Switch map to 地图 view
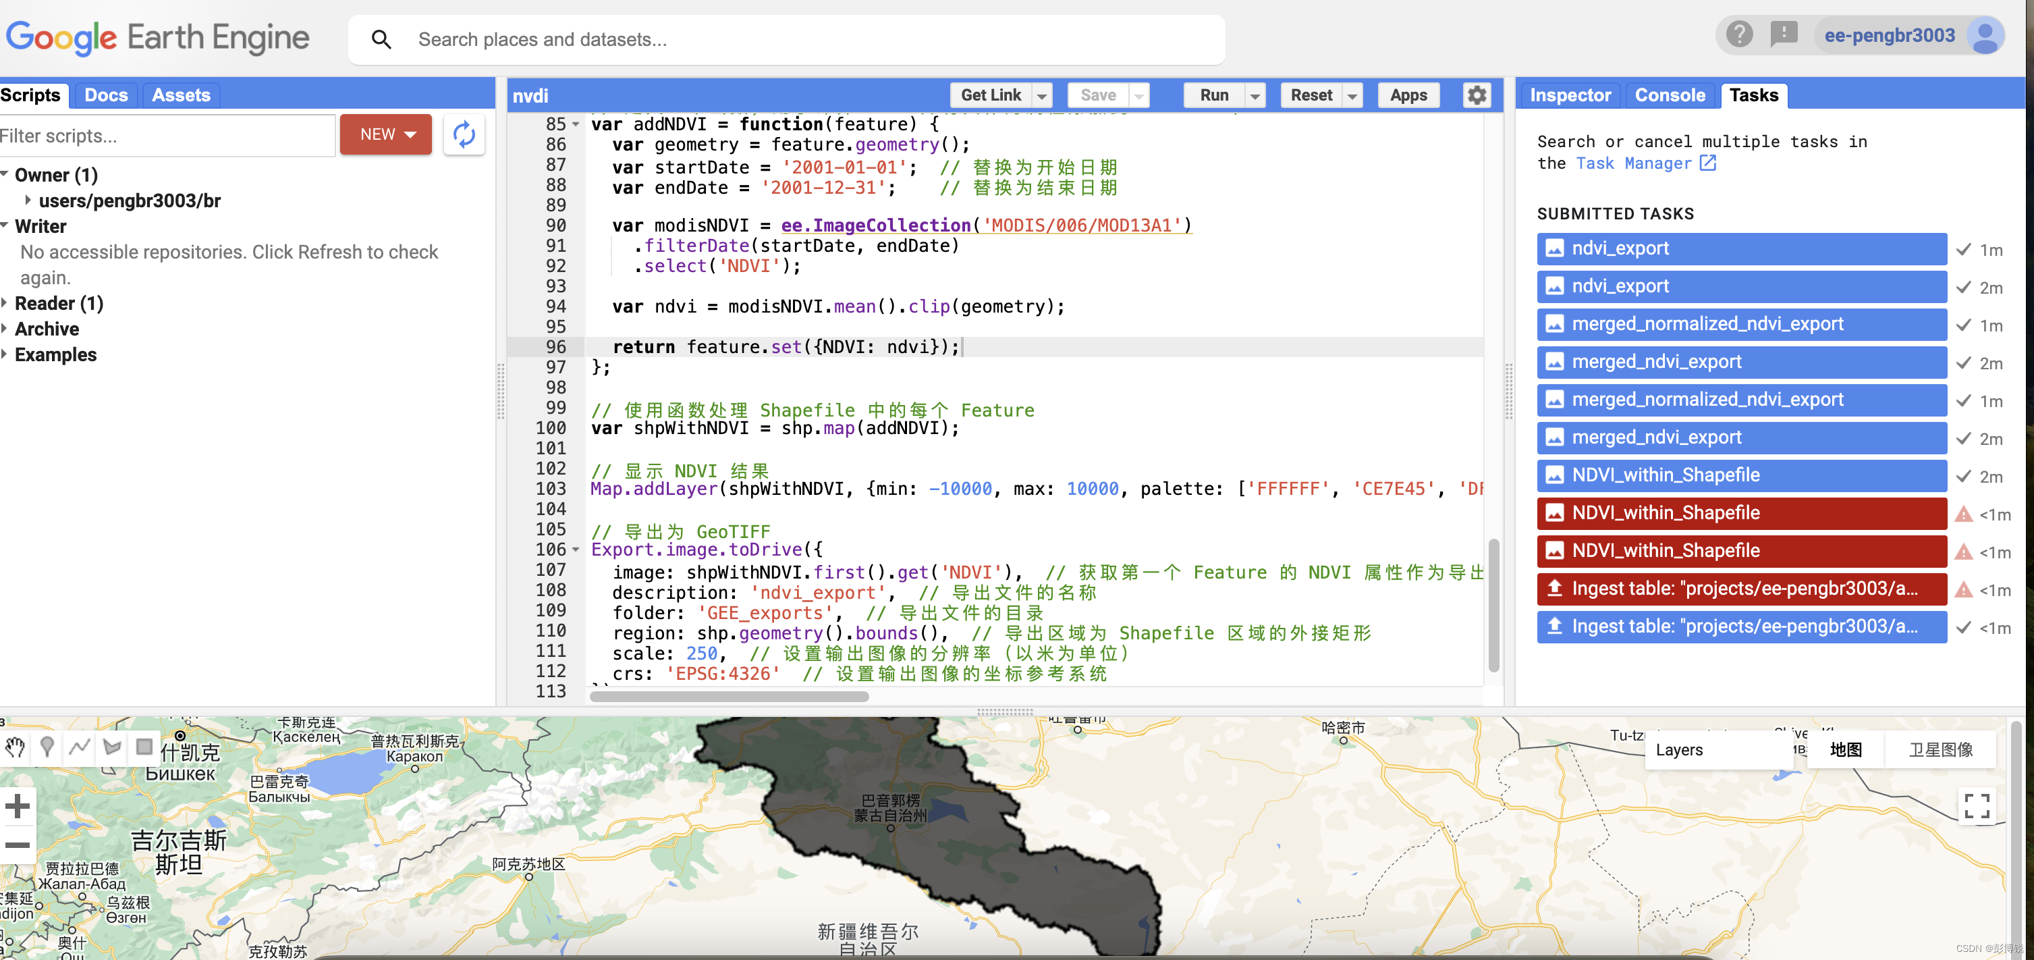 [1845, 749]
